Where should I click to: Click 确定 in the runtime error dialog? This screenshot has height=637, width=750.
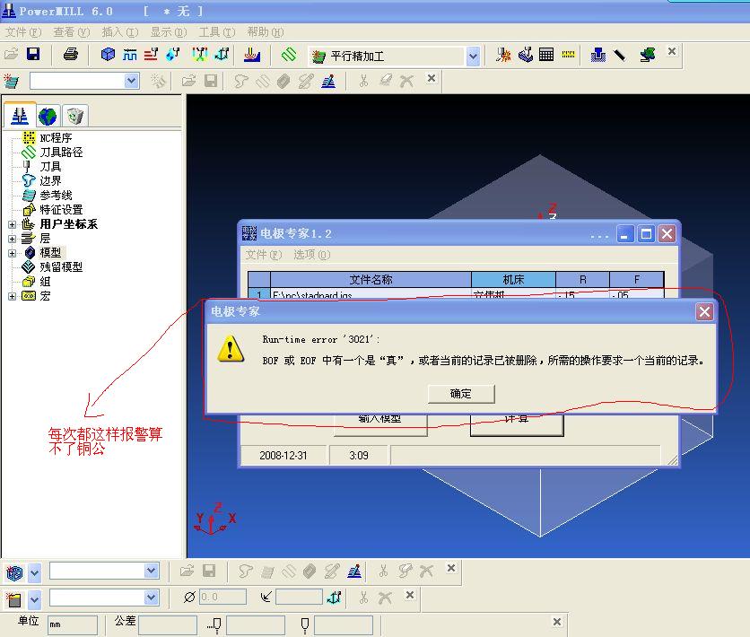pyautogui.click(x=461, y=394)
